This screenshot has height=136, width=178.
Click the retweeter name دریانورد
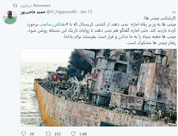click(26, 6)
